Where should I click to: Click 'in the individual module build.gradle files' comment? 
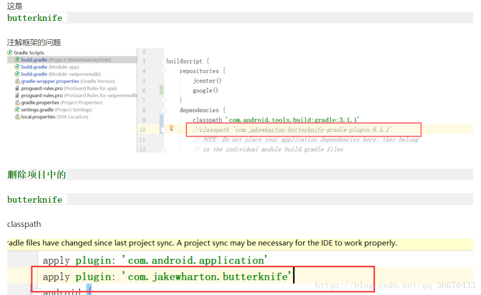coord(268,149)
